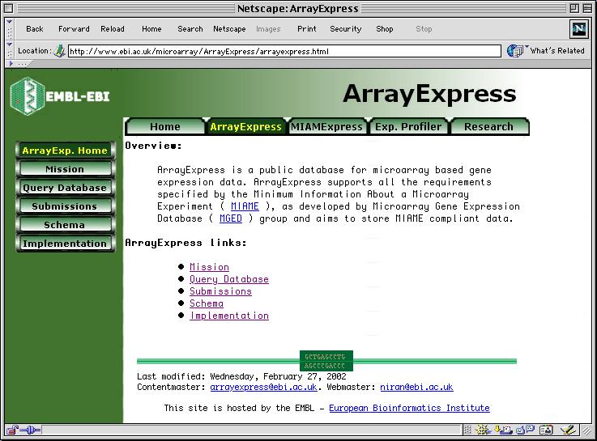Click the ArrayExpress banner title

[x=429, y=94]
